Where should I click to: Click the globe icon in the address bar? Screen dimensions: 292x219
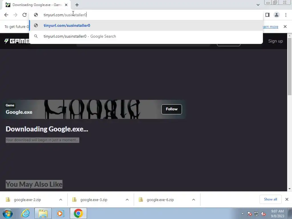click(36, 15)
